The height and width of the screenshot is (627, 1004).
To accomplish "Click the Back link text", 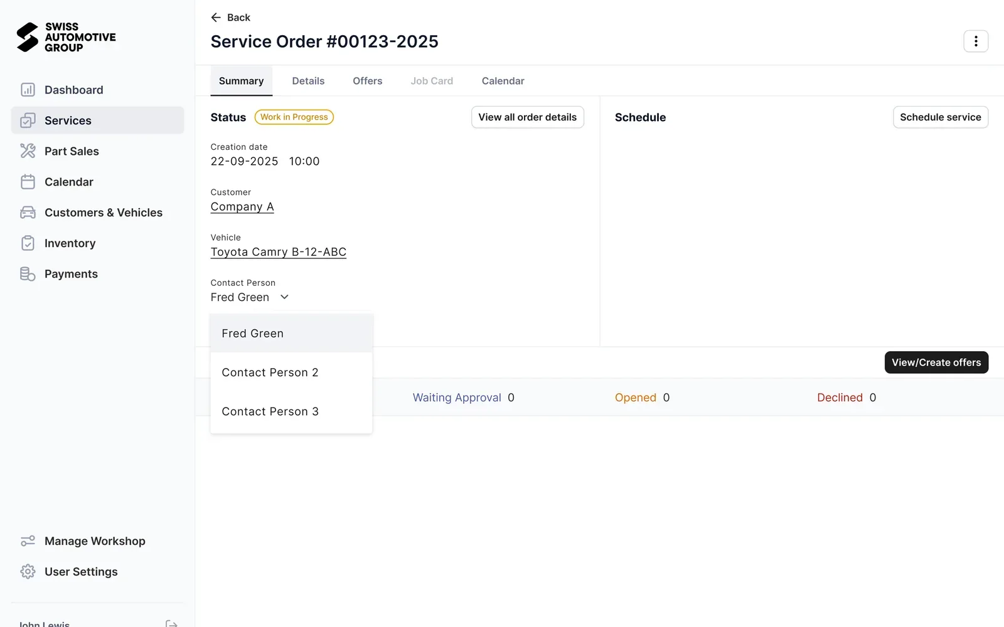I will 238,18.
